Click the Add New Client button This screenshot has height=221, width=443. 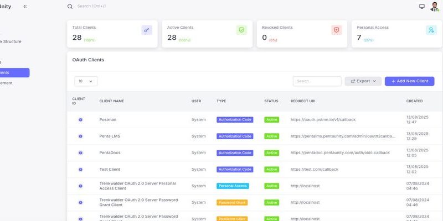pyautogui.click(x=409, y=81)
